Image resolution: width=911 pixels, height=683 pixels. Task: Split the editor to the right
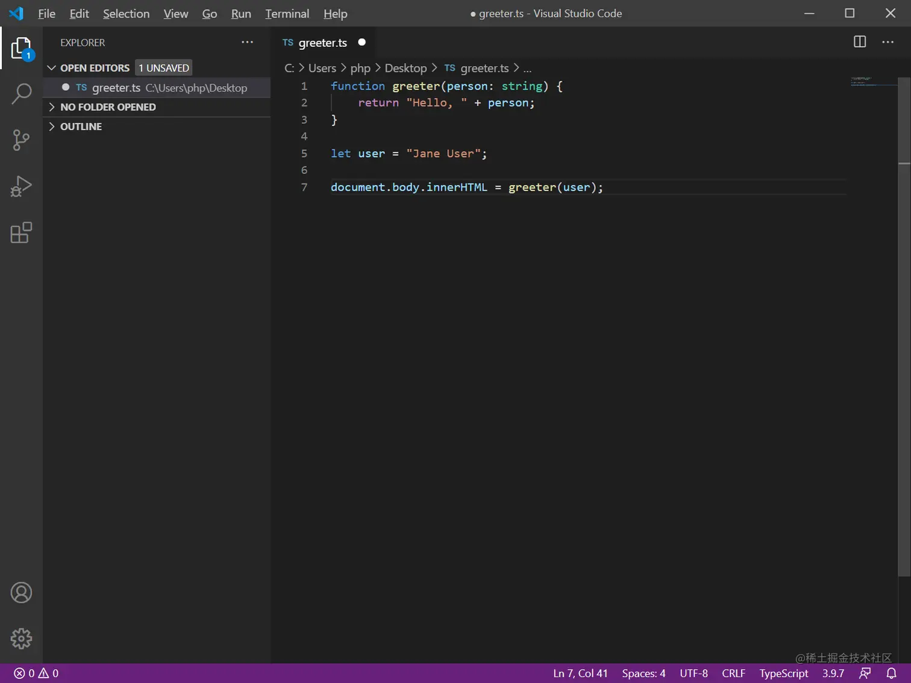point(860,42)
